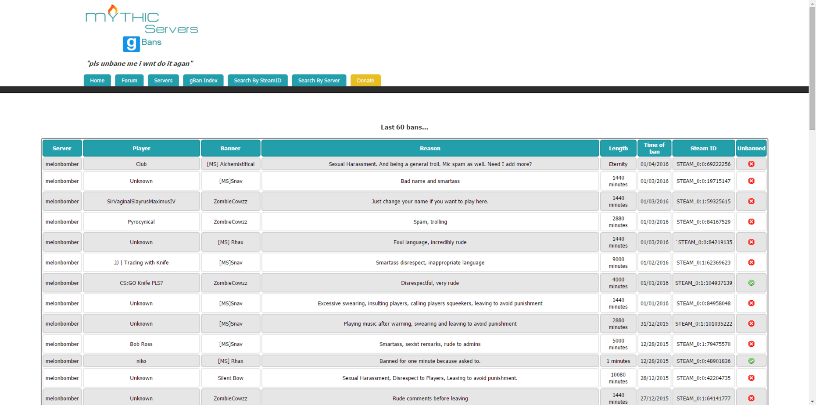This screenshot has width=816, height=405.
Task: Click the red X icon in the SirVaginalSlayrusMaximusIV row
Action: 751,202
